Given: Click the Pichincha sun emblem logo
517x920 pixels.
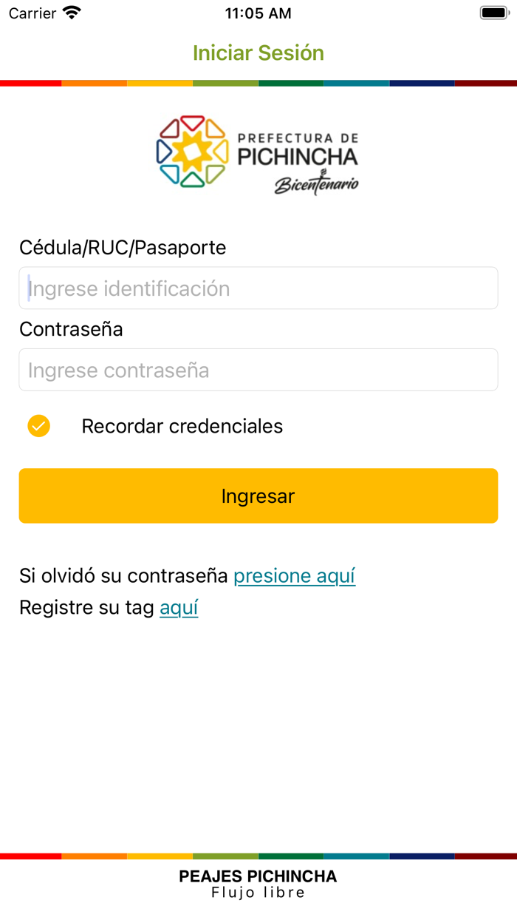Looking at the screenshot, I should click(191, 152).
